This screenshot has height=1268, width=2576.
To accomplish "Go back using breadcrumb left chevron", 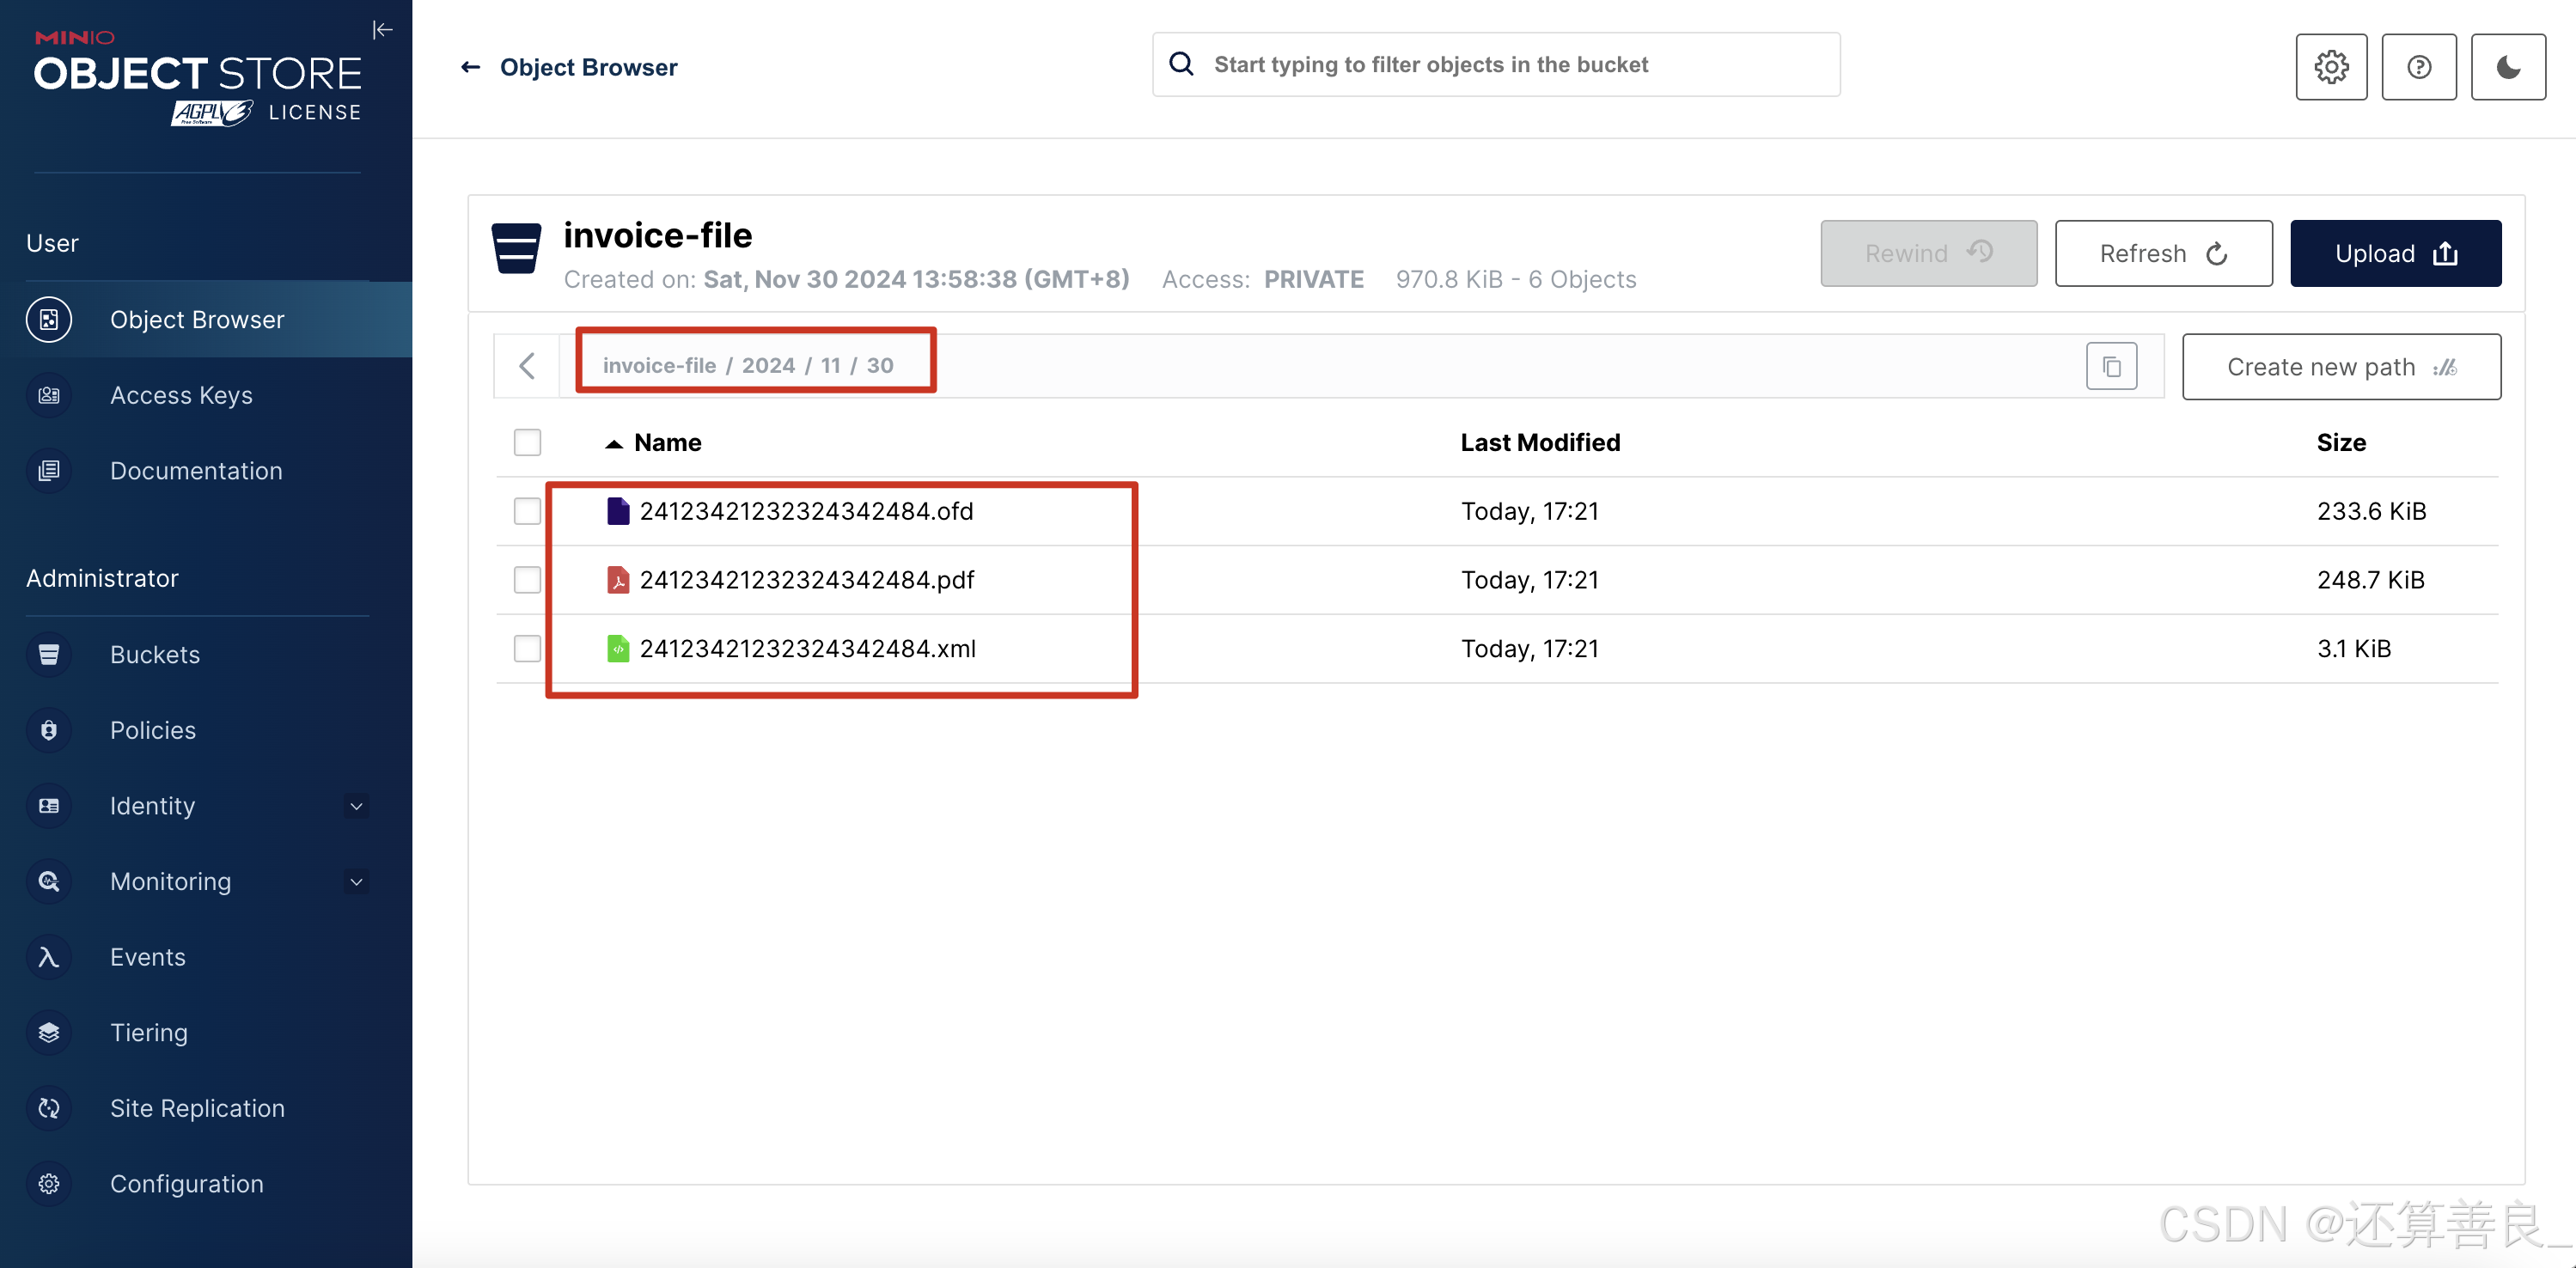I will [x=527, y=366].
